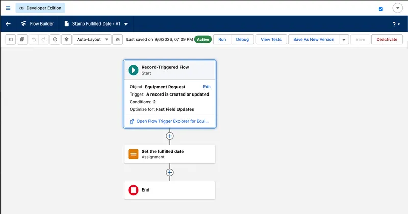Screen dimensions: 408x214
Task: Open View Tests
Action: tap(271, 40)
